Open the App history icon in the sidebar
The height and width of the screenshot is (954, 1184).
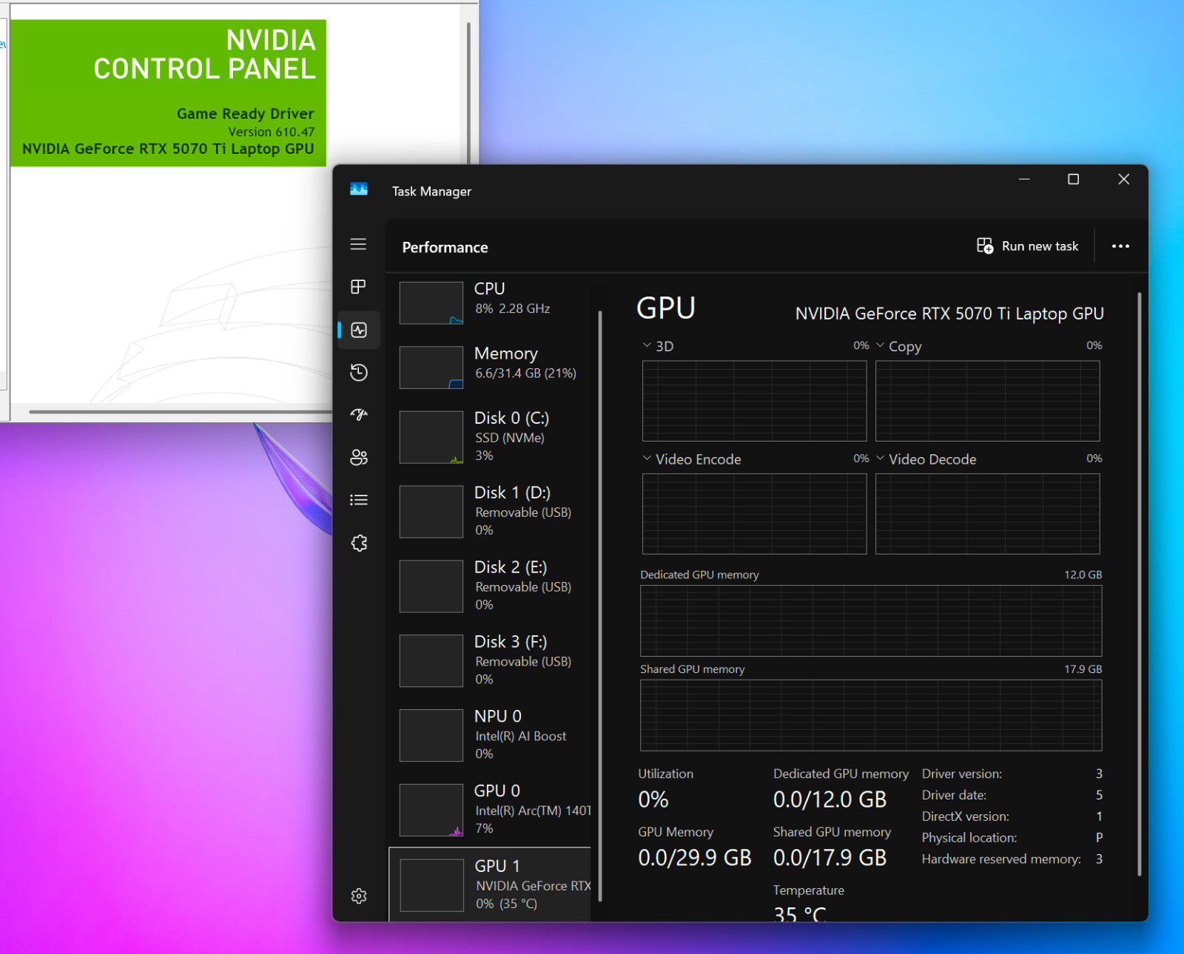[x=358, y=372]
